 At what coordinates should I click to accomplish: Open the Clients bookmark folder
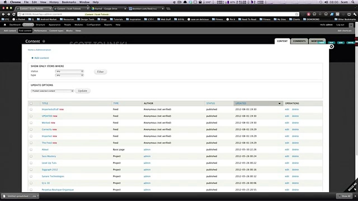tap(295, 20)
